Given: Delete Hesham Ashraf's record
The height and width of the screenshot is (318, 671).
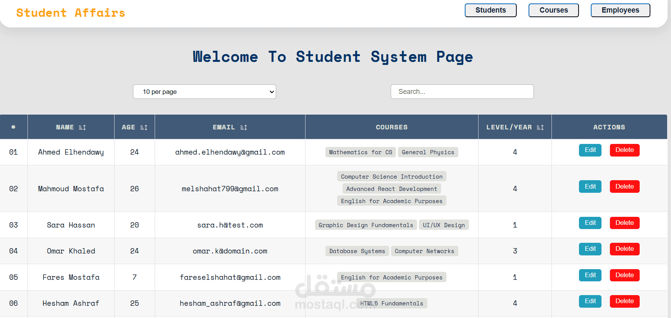Looking at the screenshot, I should (624, 301).
